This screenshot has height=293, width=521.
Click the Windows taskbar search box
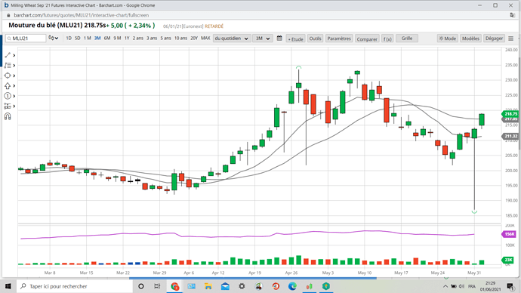pos(75,286)
